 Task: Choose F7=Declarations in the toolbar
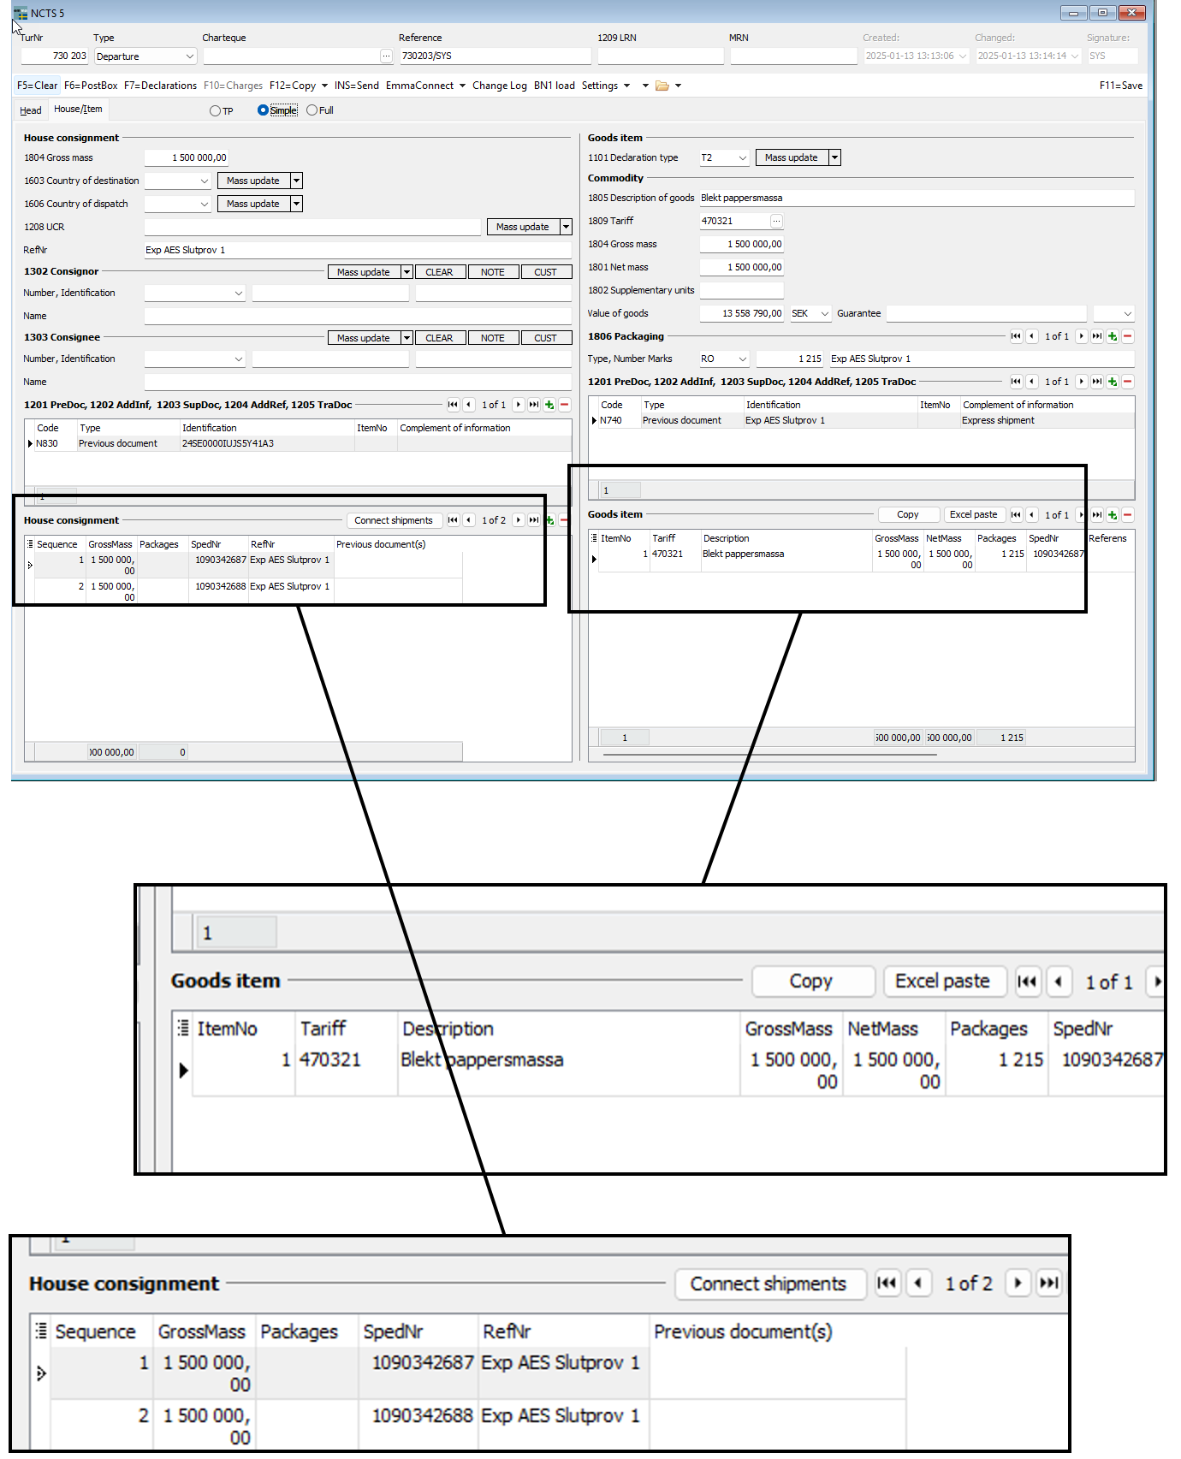[x=160, y=86]
